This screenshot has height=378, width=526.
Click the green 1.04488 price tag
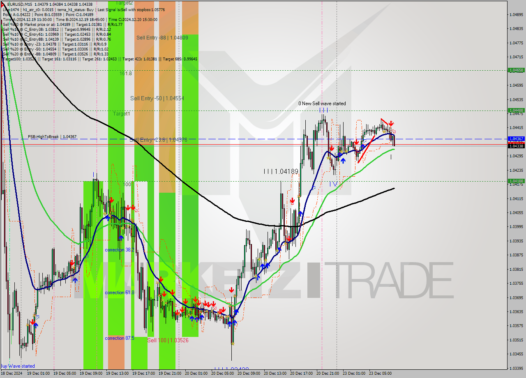point(516,110)
